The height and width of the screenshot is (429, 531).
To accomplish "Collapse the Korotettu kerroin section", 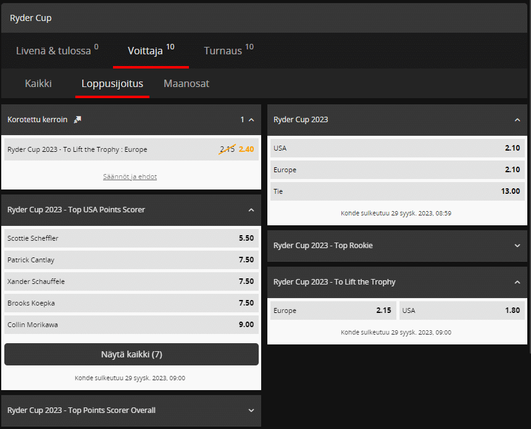I will tap(251, 120).
